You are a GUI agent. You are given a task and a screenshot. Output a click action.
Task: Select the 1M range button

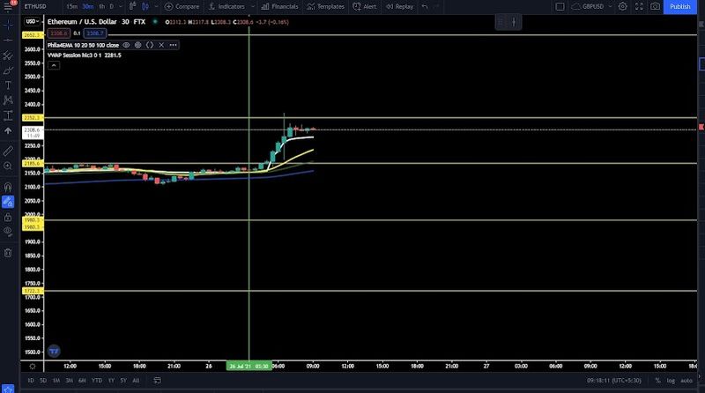(56, 381)
